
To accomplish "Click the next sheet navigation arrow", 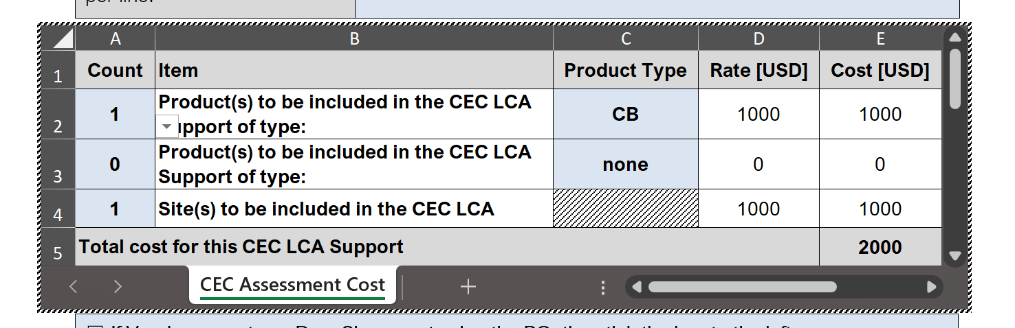I will [118, 287].
